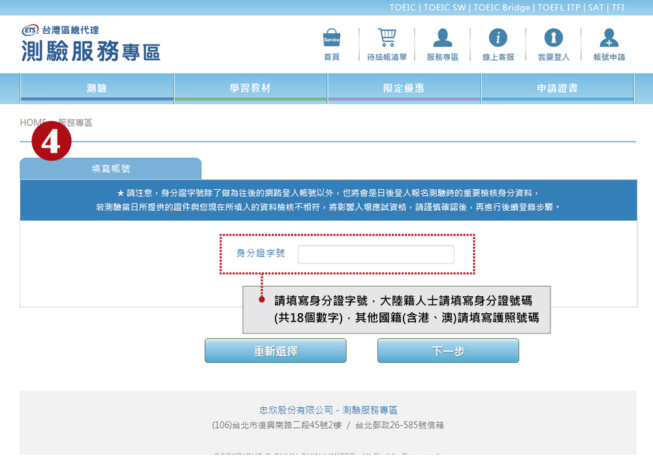Open the 測驗 navigation menu
The image size is (653, 475).
click(x=97, y=89)
